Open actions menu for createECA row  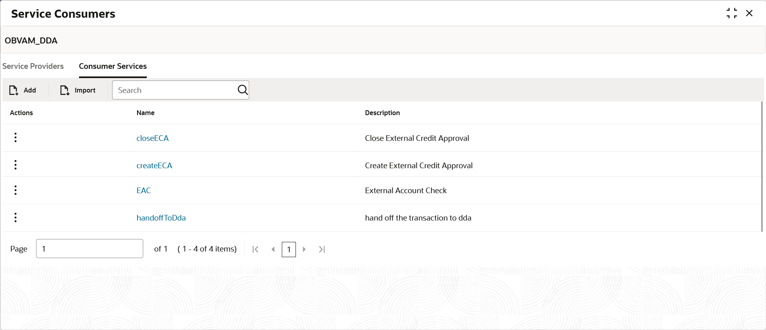tap(15, 165)
